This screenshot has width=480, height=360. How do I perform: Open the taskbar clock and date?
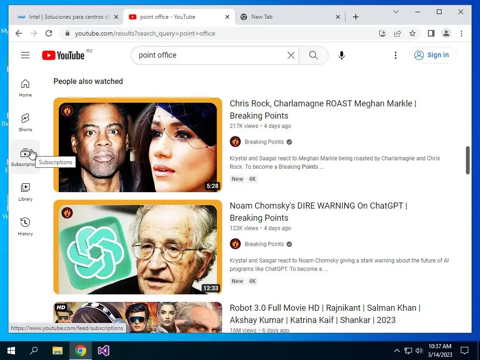tap(440, 351)
